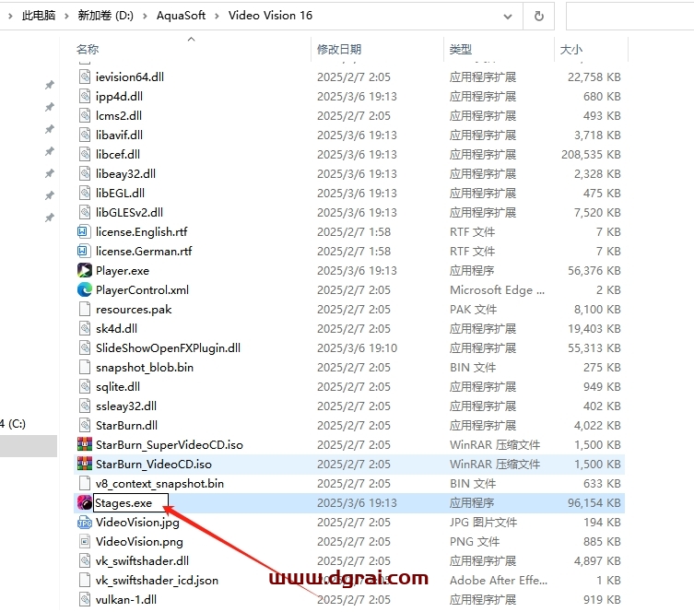Screen dimensions: 694x612
Task: Expand the chevron before 此电脑 breadcrumb
Action: point(10,16)
